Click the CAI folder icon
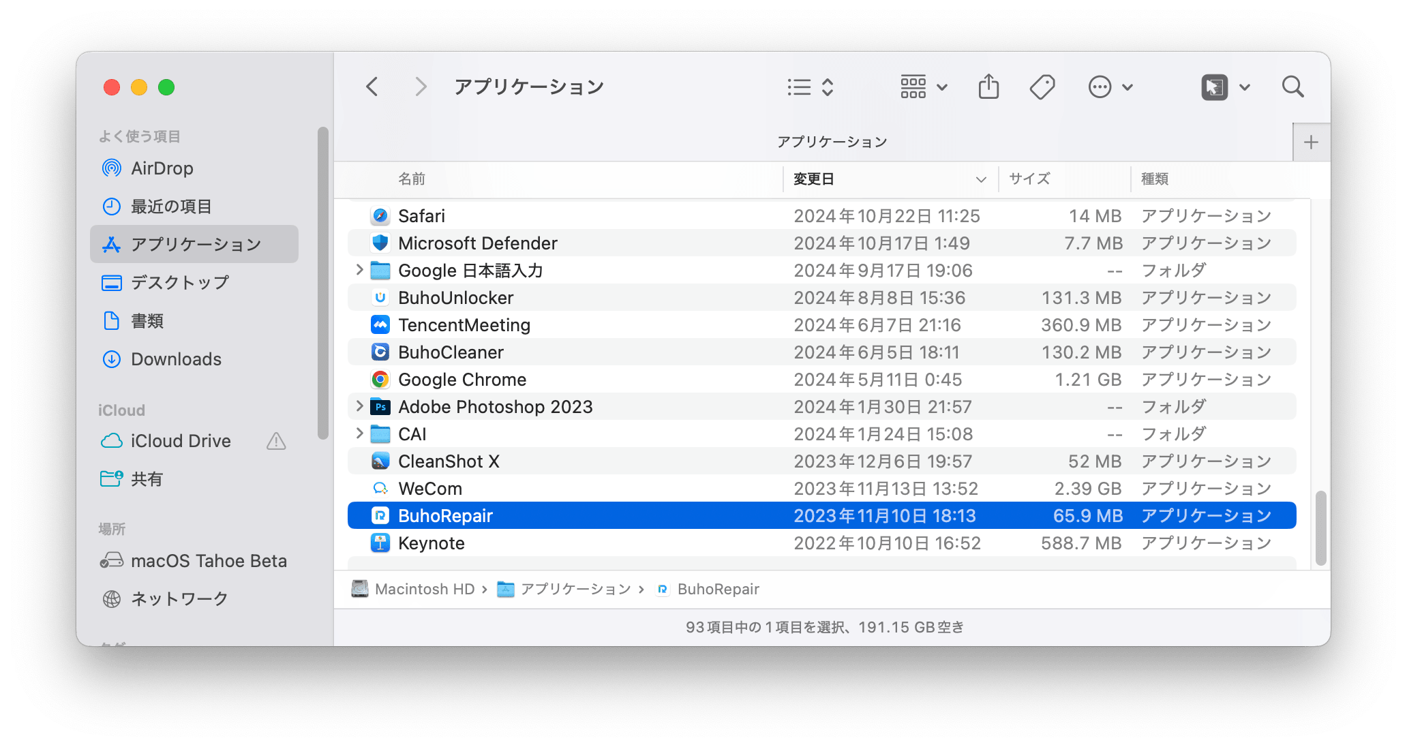The width and height of the screenshot is (1407, 747). (380, 434)
